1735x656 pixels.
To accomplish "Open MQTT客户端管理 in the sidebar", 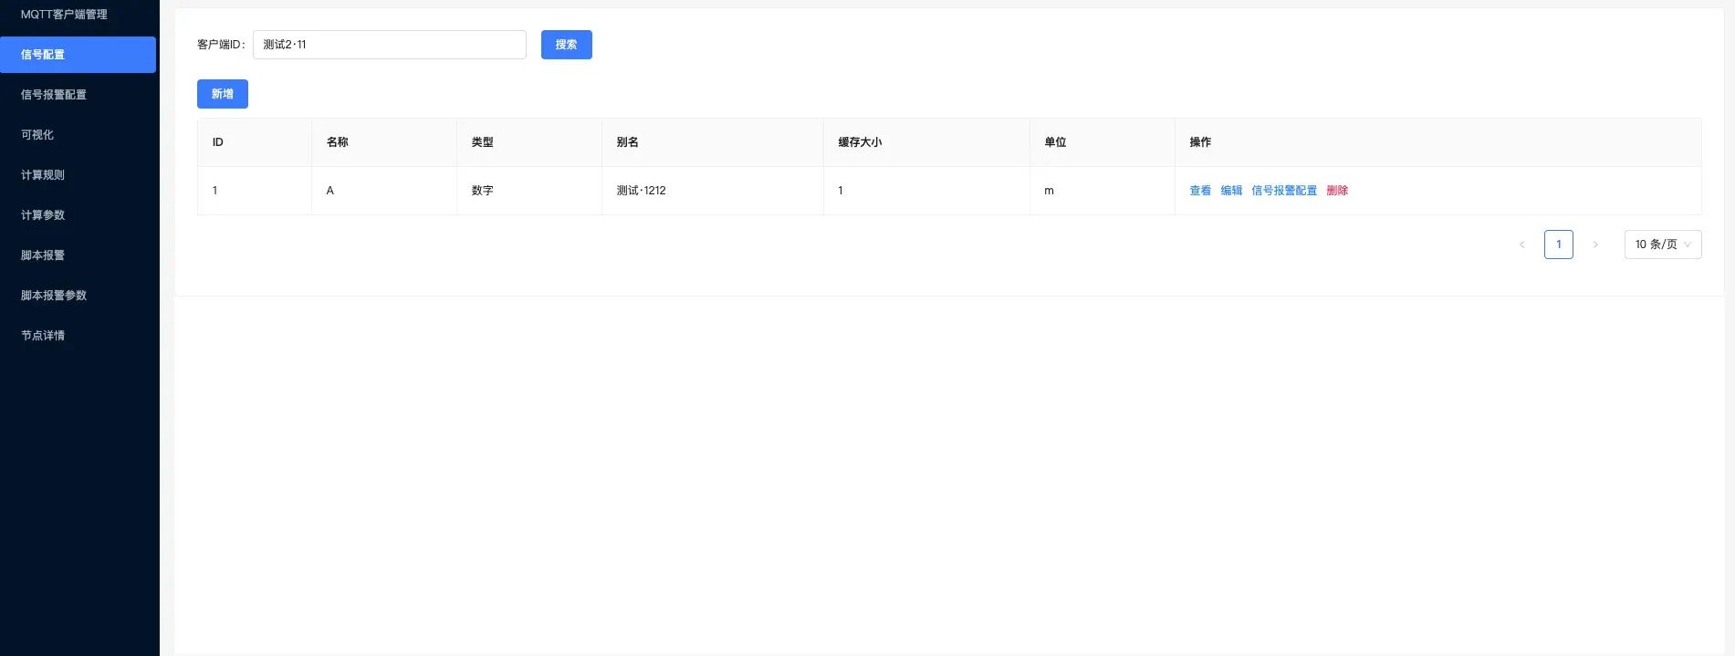I will pos(64,15).
